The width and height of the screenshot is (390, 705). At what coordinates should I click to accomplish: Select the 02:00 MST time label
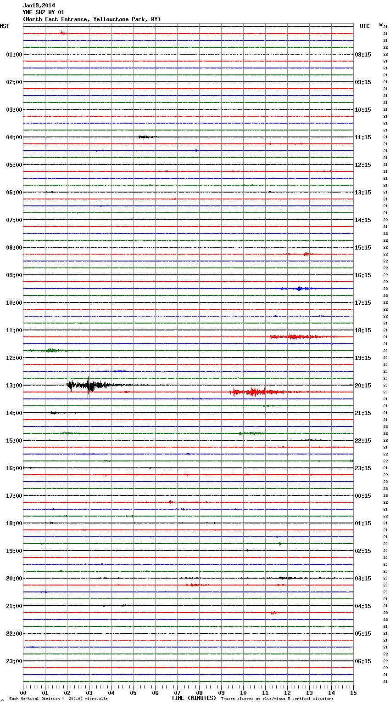pyautogui.click(x=14, y=82)
